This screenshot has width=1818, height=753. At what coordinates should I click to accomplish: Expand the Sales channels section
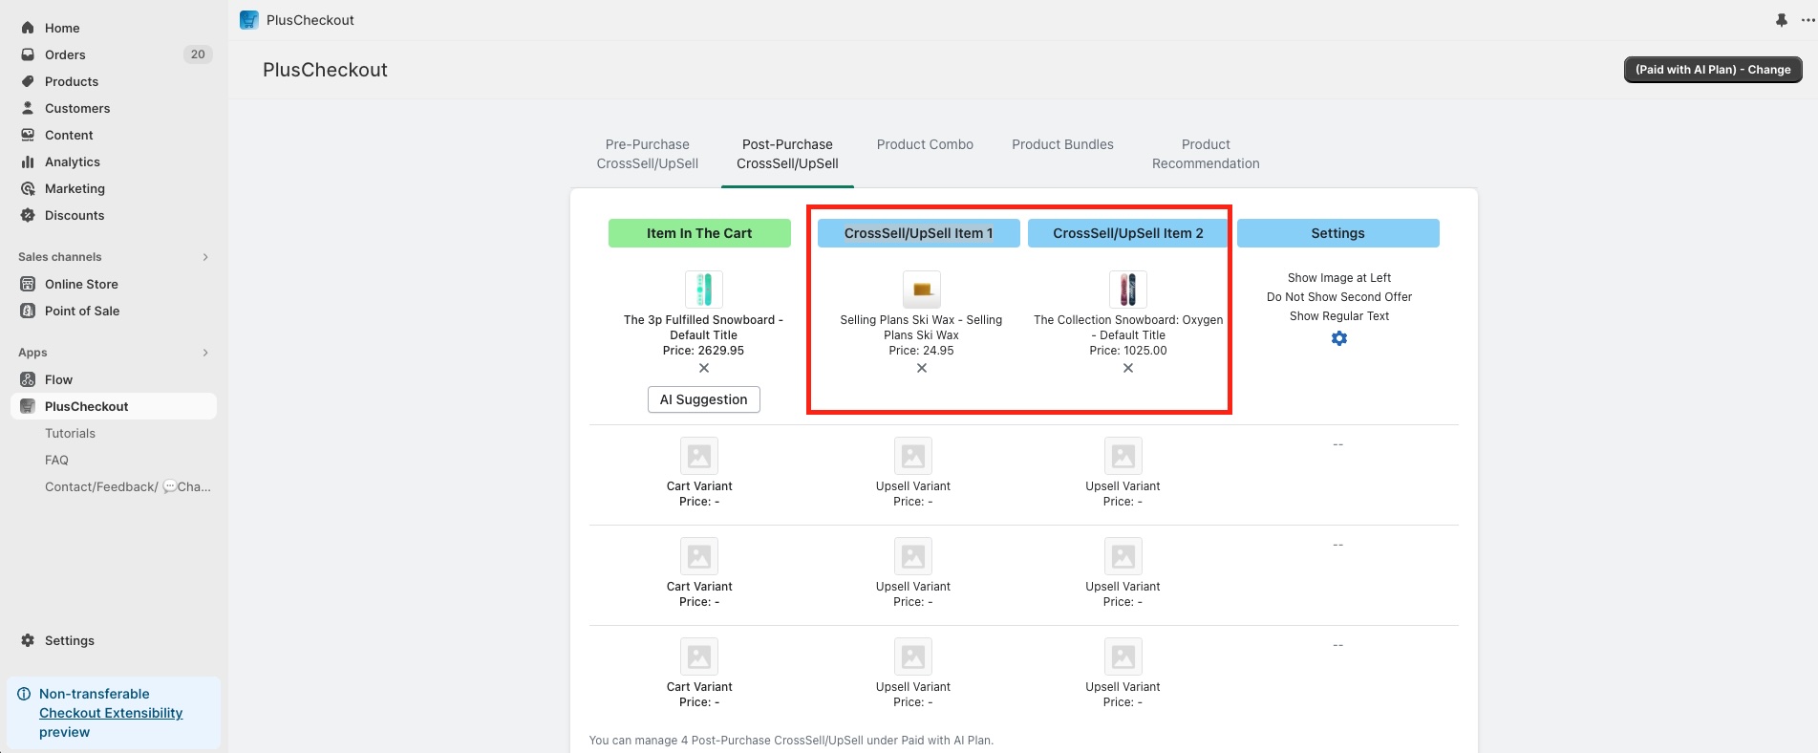(205, 257)
